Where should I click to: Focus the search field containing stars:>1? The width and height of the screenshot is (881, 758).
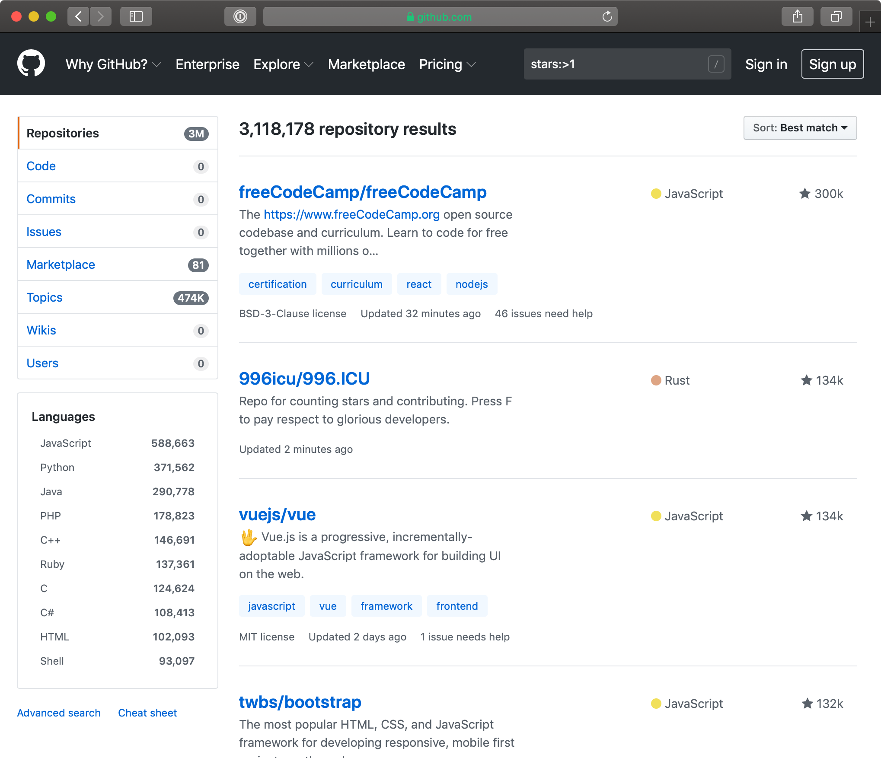click(x=627, y=64)
